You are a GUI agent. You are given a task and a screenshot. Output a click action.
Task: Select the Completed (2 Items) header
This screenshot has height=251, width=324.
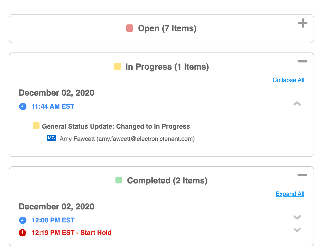click(x=167, y=181)
